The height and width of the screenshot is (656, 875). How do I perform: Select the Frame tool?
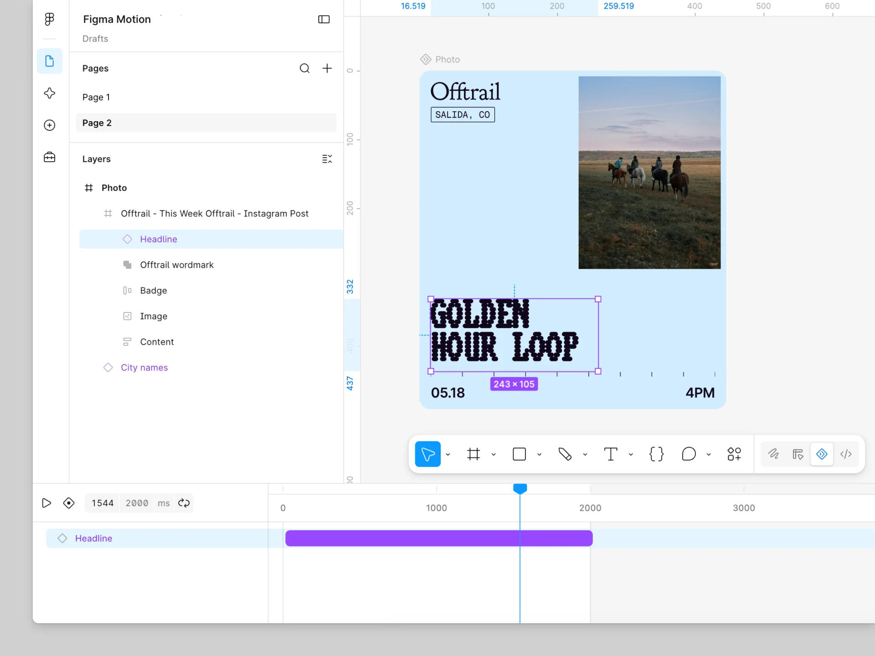(474, 454)
